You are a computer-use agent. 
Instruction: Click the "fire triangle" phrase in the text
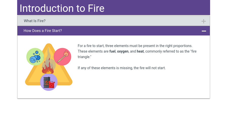(194, 51)
